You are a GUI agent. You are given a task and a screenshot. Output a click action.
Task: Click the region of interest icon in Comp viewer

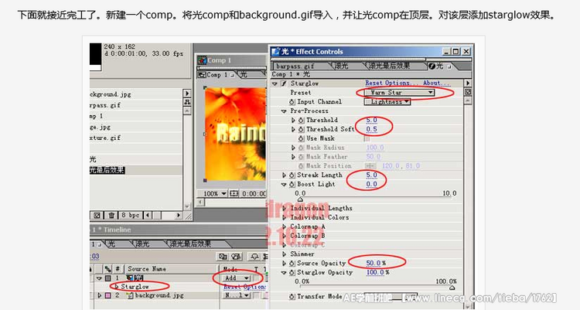pos(234,193)
